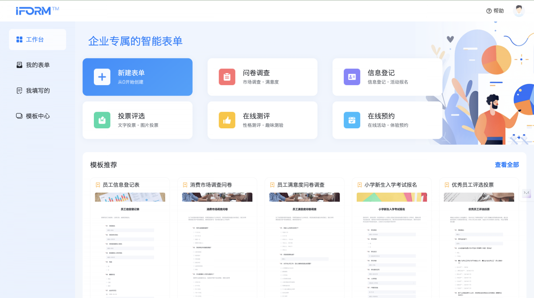Click the 在线预约 calendar icon

pos(352,120)
